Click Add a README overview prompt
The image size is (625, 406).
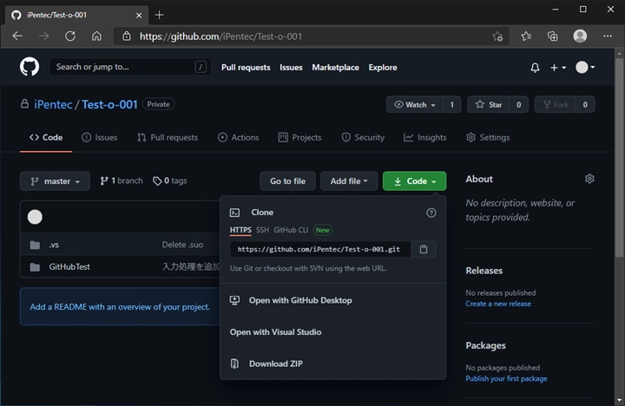click(120, 307)
